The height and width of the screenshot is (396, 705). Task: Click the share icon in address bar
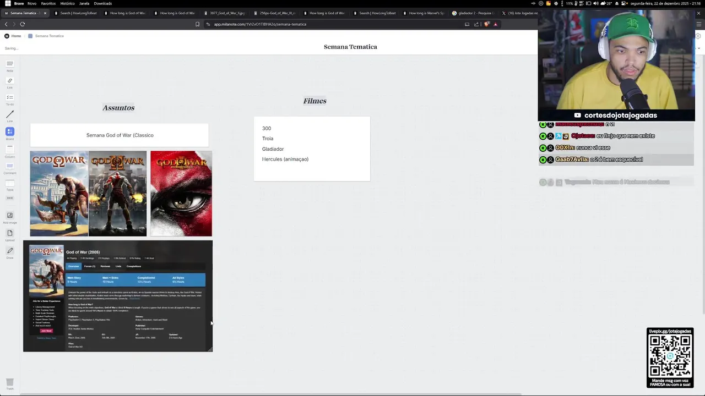coord(476,24)
